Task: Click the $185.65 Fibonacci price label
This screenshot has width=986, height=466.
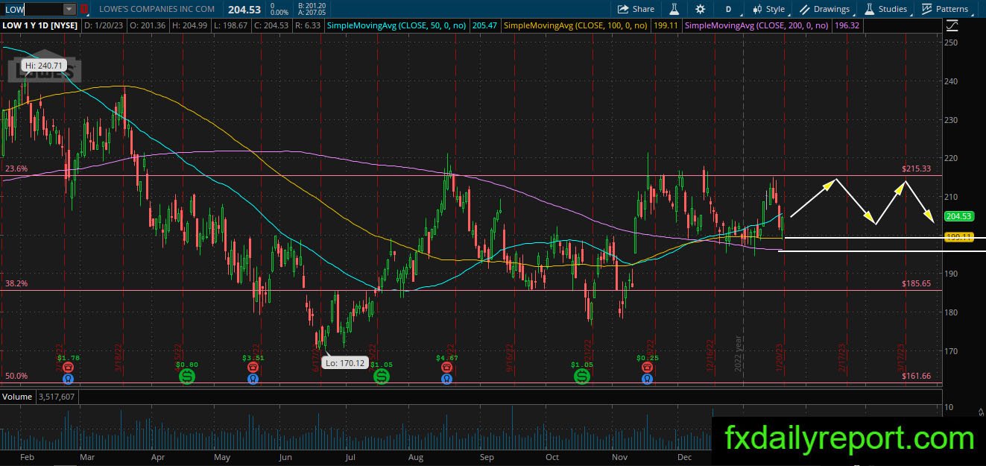Action: click(916, 284)
